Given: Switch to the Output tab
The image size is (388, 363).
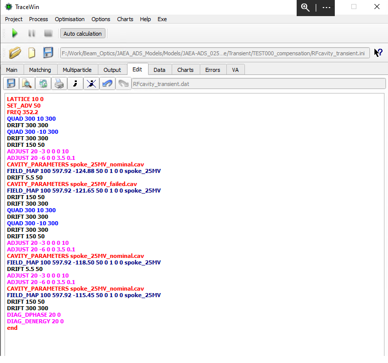Looking at the screenshot, I should 112,70.
